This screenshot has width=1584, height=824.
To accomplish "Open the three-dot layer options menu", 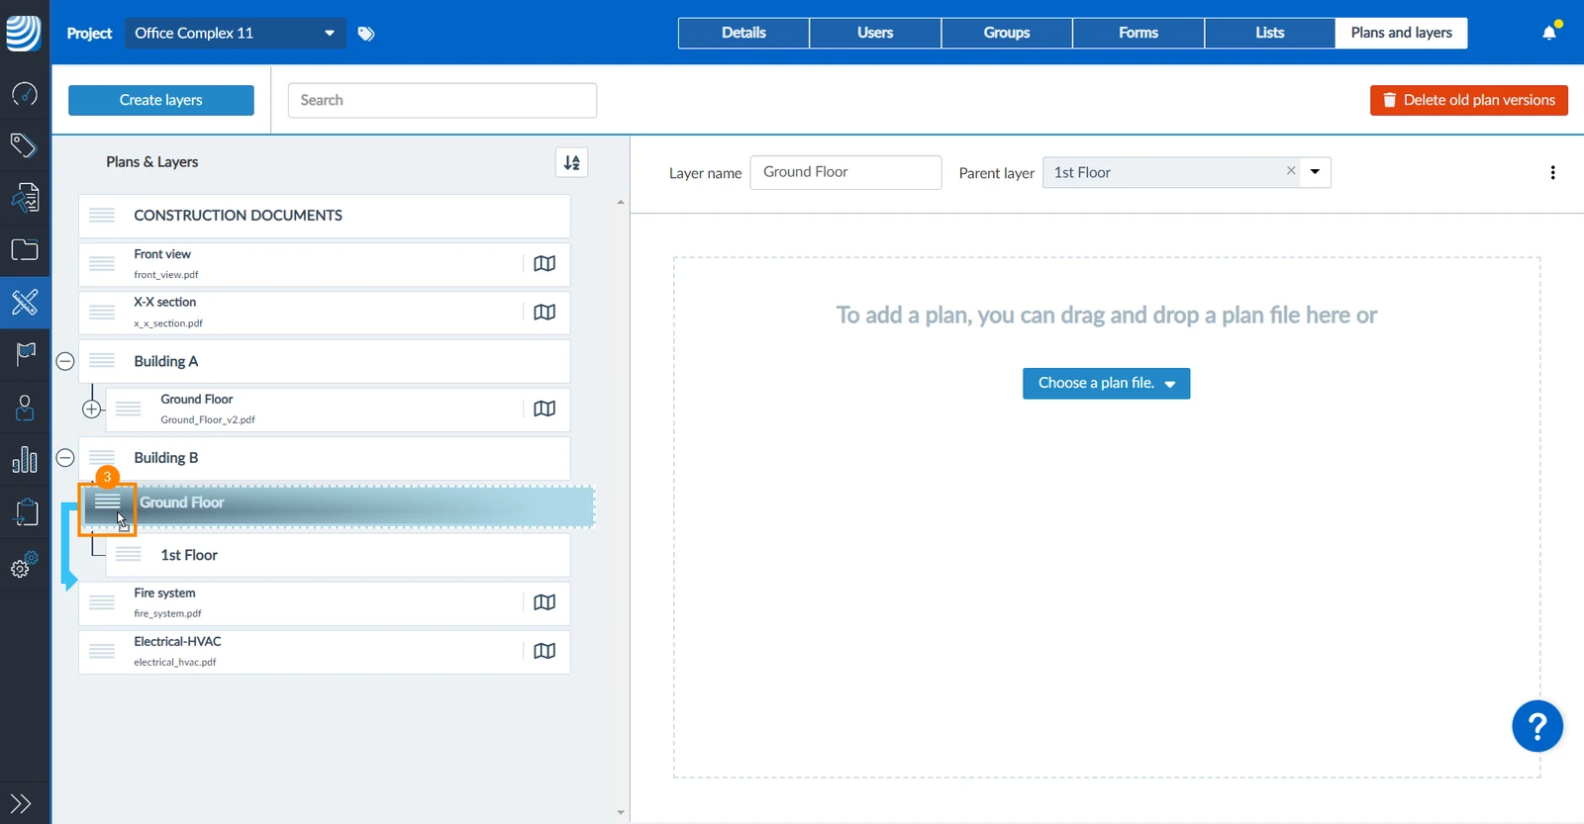I will coord(1552,173).
